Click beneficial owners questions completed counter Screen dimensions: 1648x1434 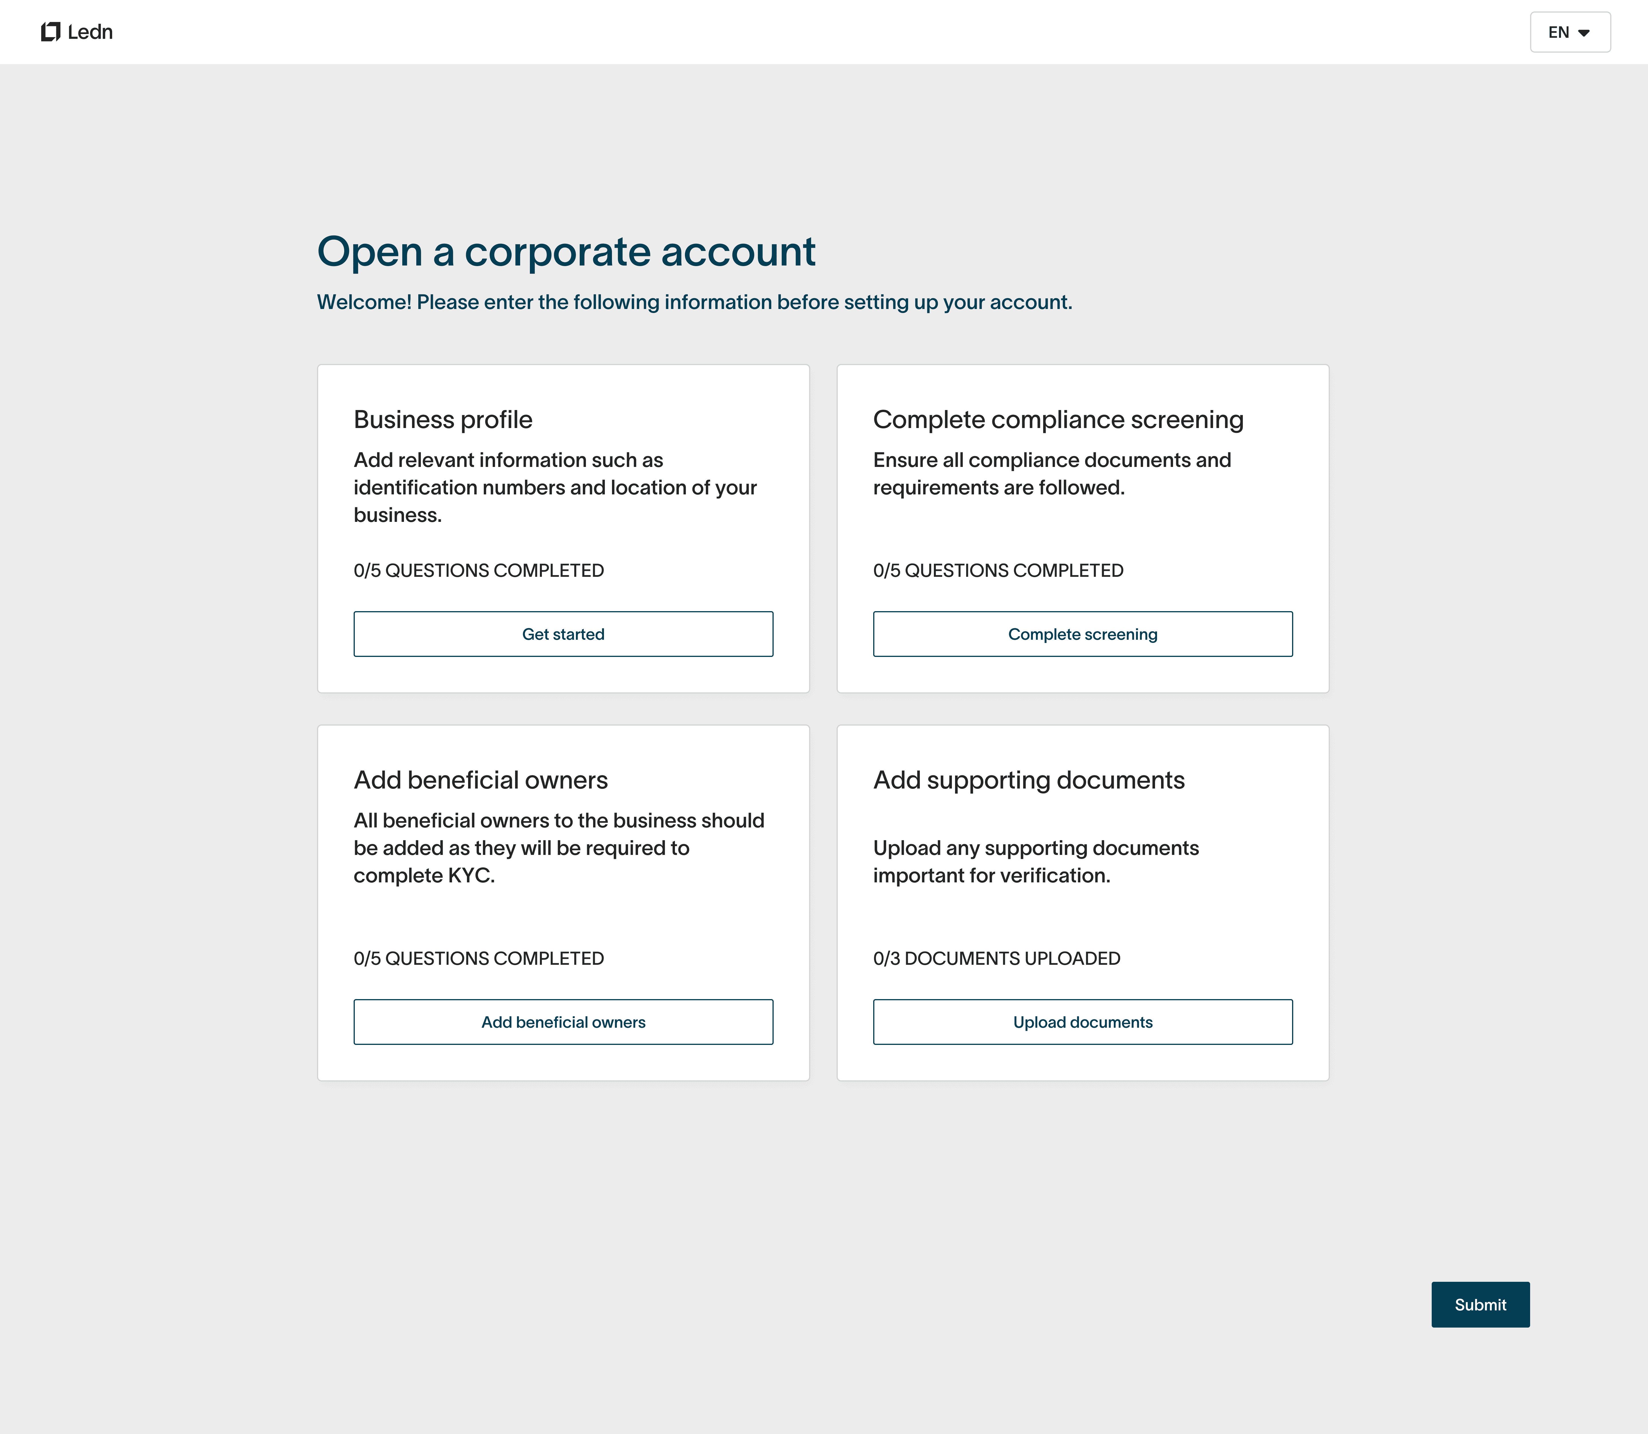click(478, 958)
